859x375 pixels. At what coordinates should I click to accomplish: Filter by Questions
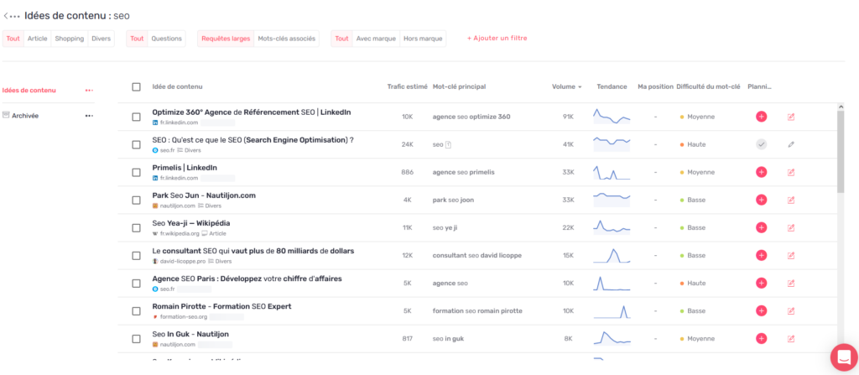(167, 39)
